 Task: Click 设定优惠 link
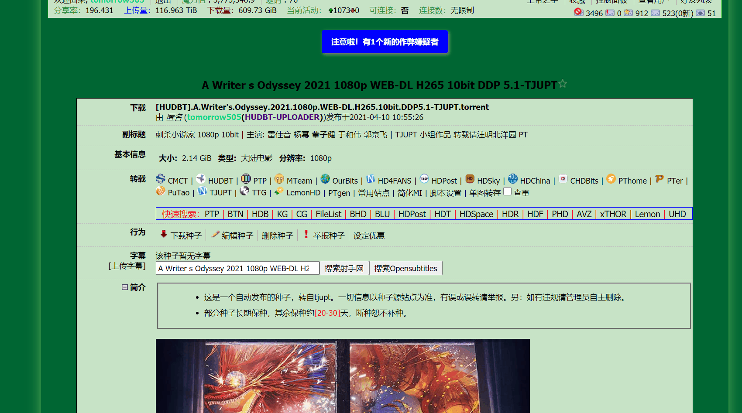point(369,236)
